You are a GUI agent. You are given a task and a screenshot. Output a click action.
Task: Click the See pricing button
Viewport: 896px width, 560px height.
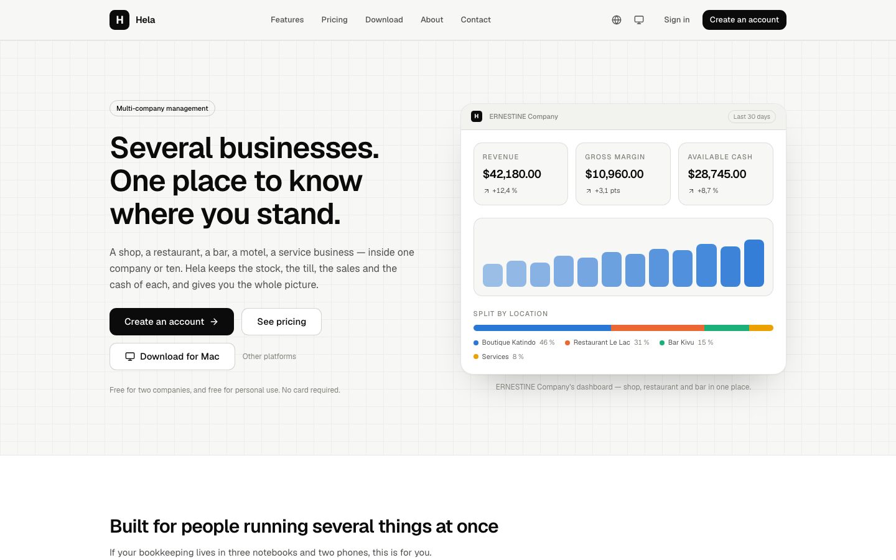point(281,322)
